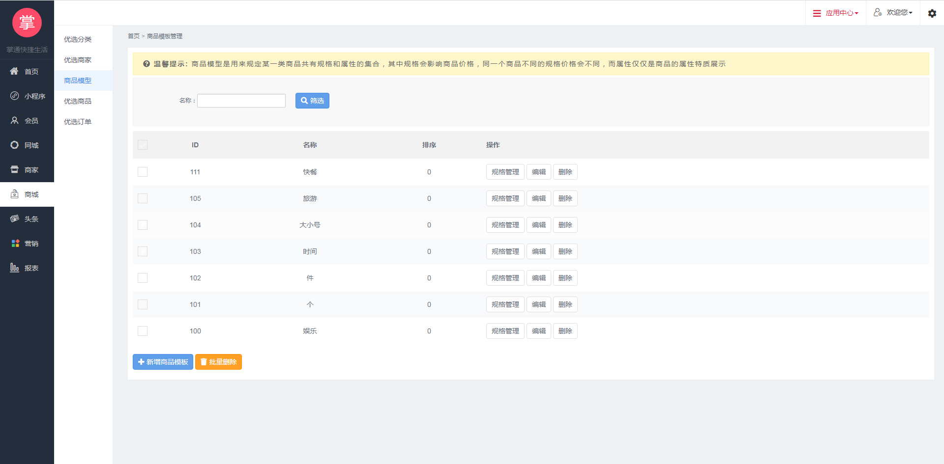Focus the 名称 search input field
The height and width of the screenshot is (464, 944).
pyautogui.click(x=241, y=101)
